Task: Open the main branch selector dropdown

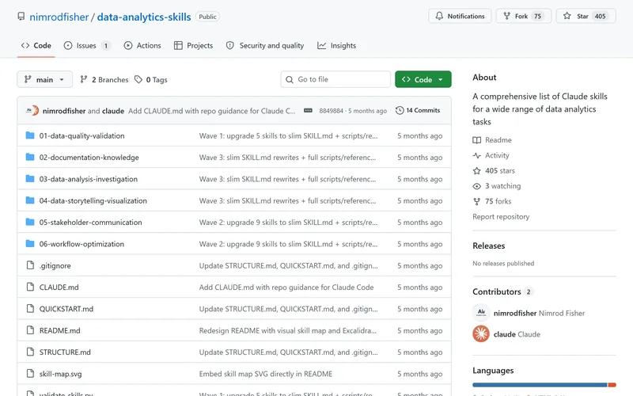Action: (45, 79)
